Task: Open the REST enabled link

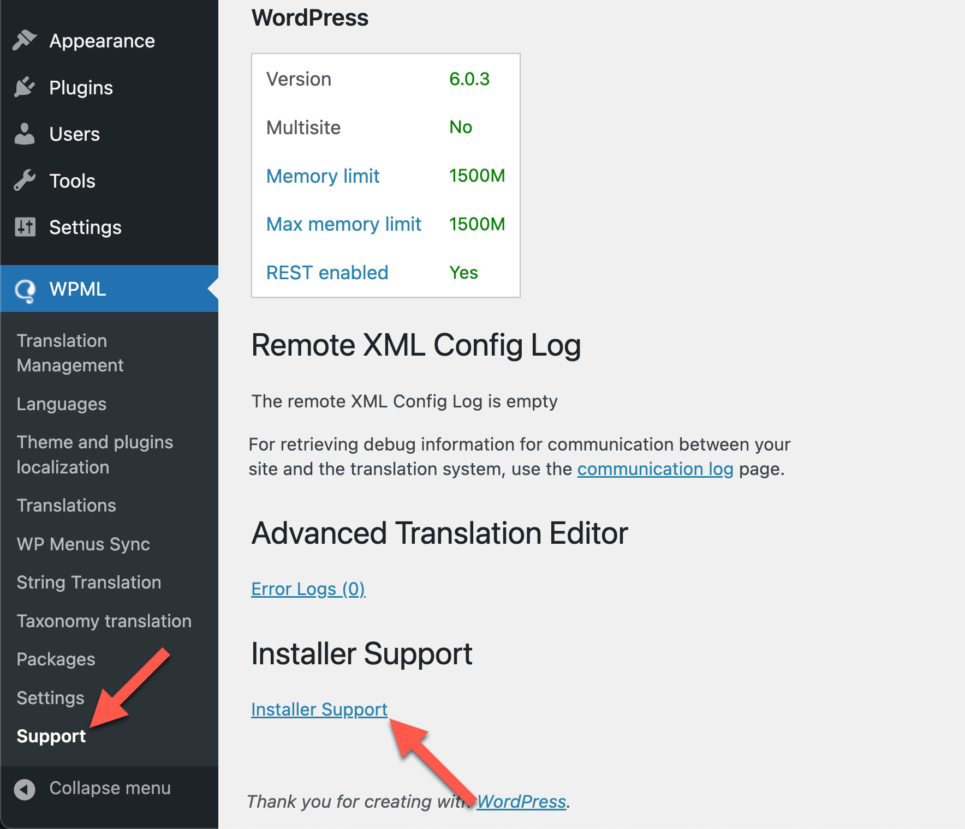Action: [327, 273]
